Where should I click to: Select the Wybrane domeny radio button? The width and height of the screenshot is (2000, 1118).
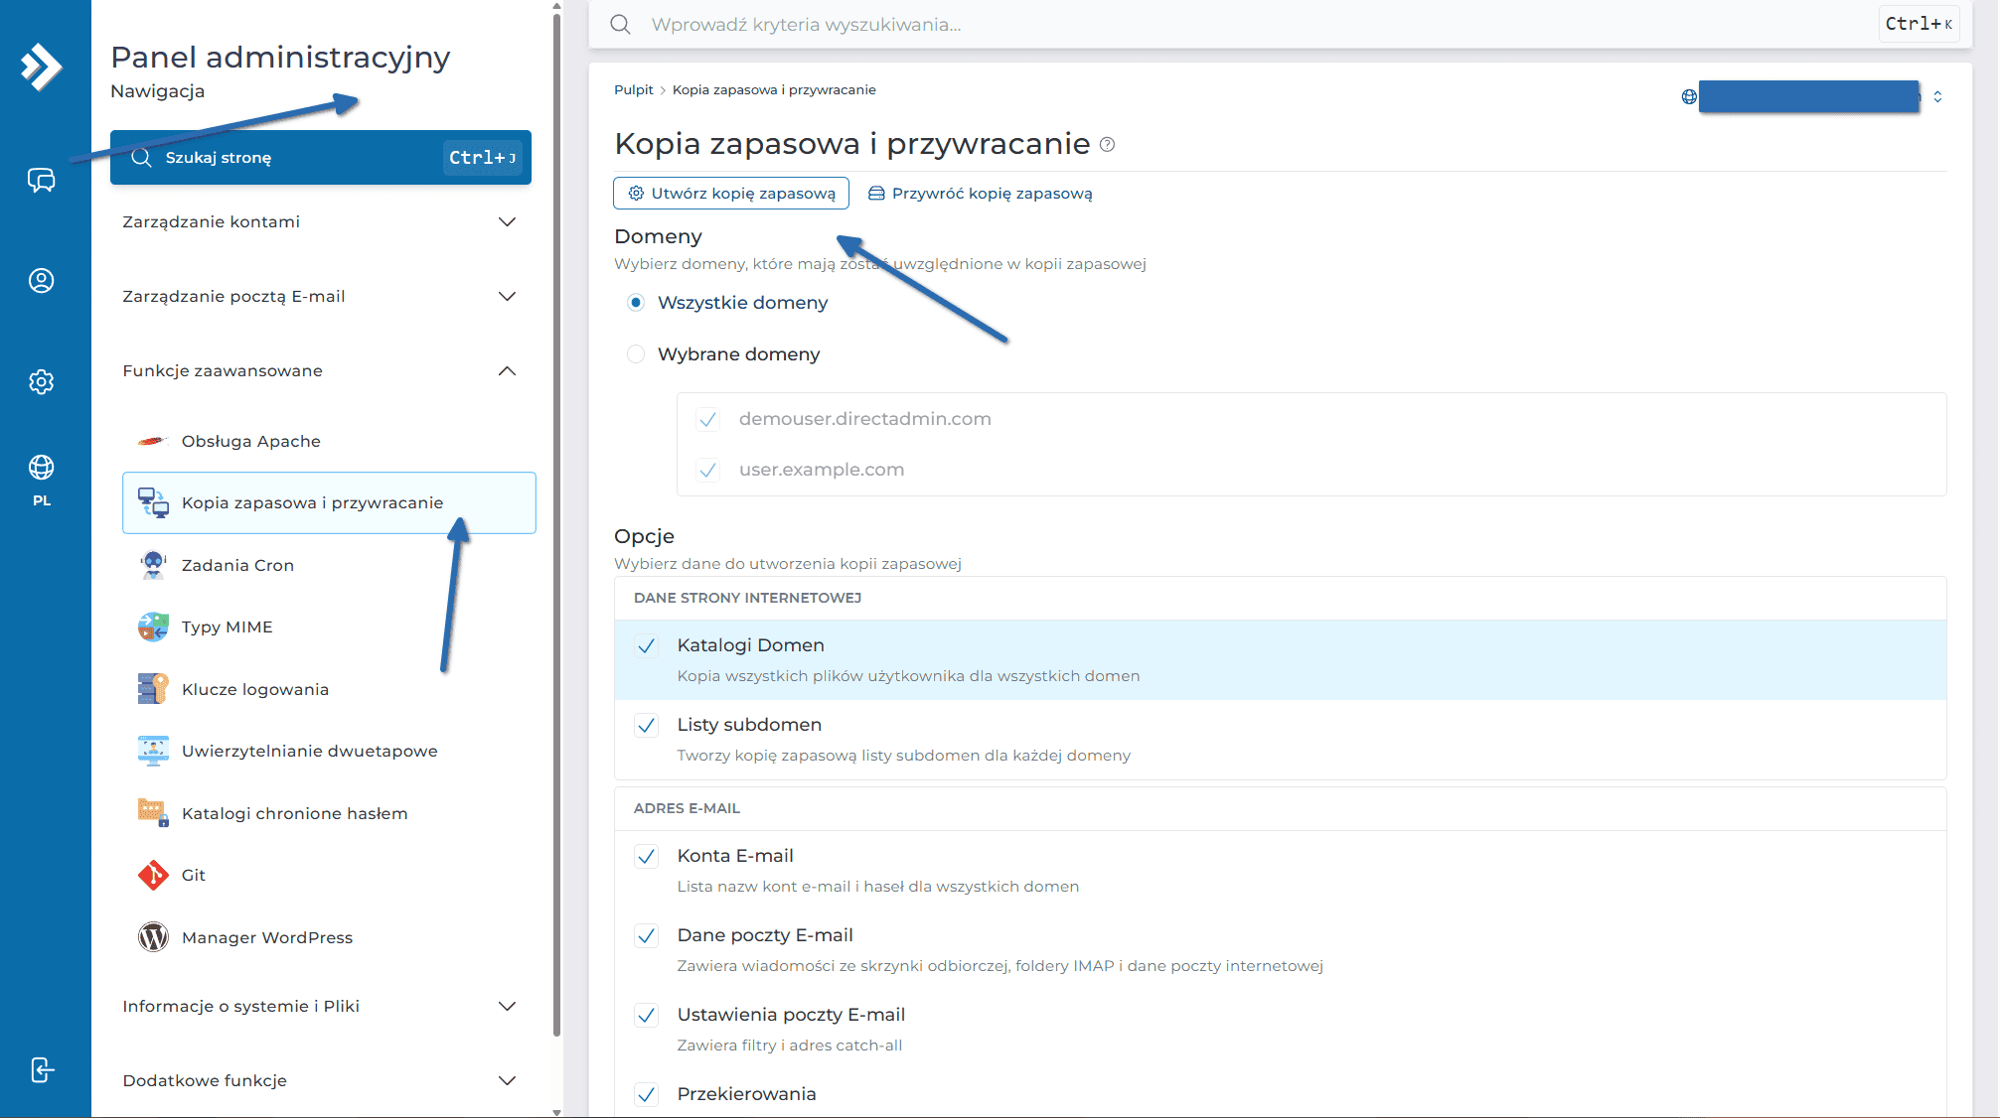coord(636,354)
